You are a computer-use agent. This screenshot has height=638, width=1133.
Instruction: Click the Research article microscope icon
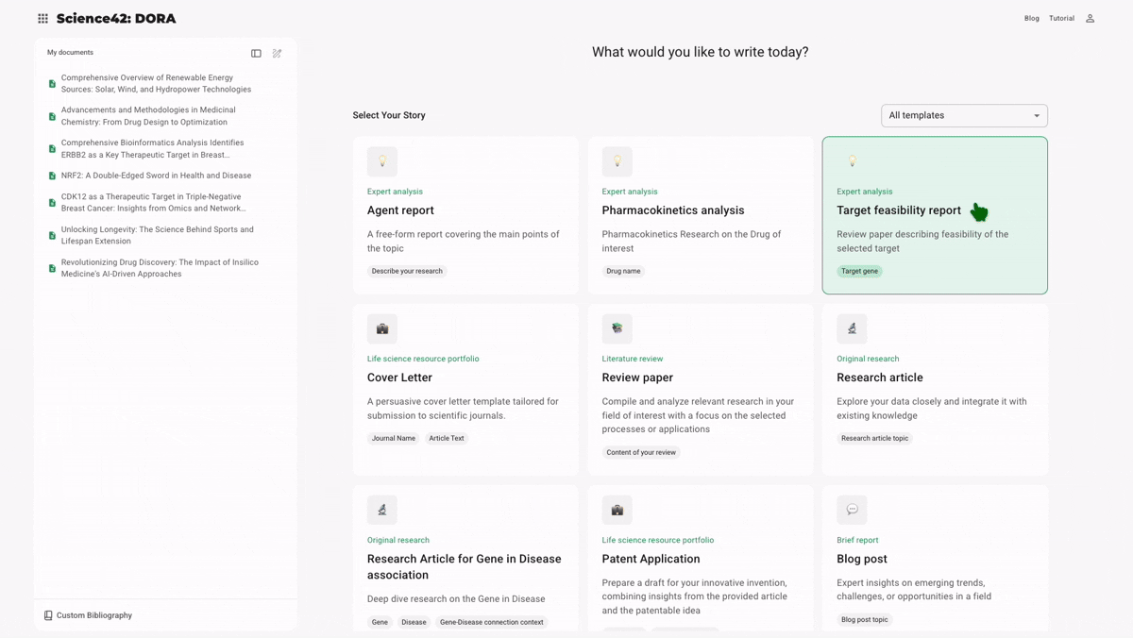852,328
